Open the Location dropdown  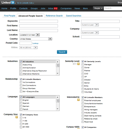click(29, 35)
